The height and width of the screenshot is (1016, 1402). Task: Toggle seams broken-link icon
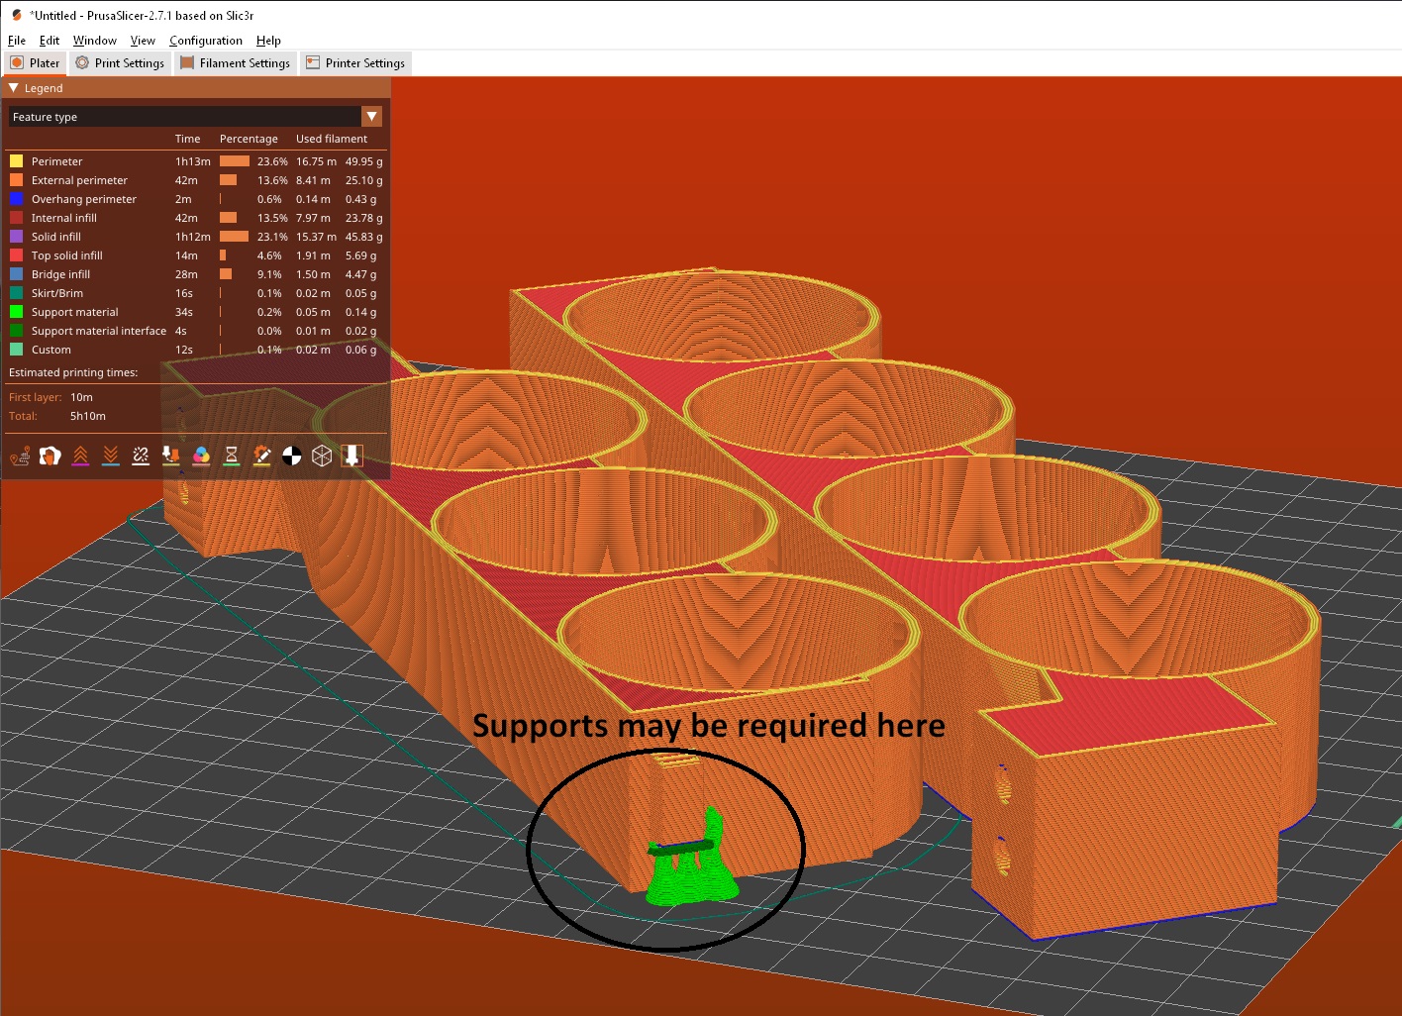point(141,456)
